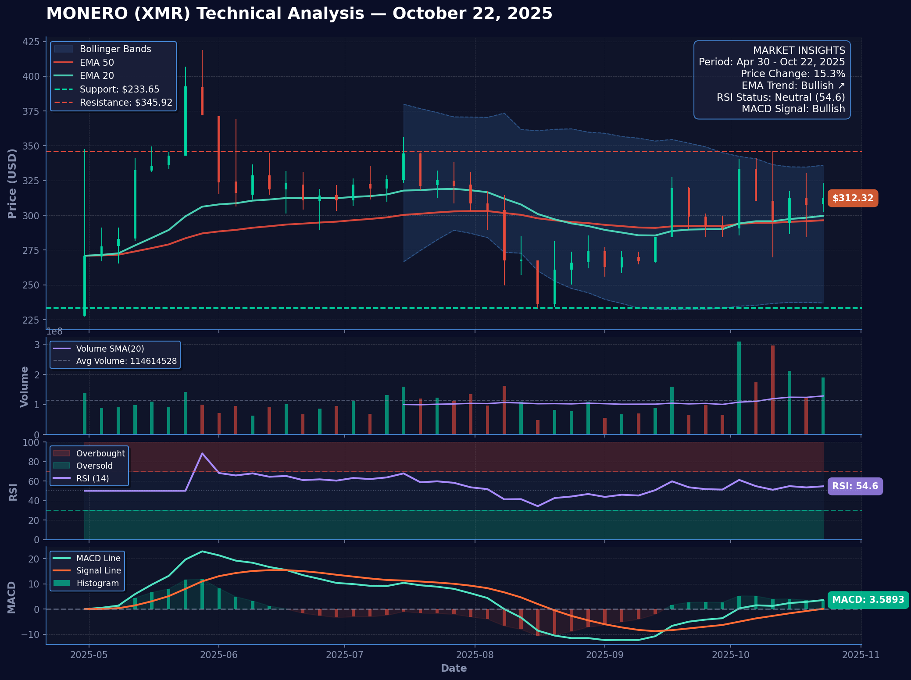Image resolution: width=911 pixels, height=680 pixels.
Task: Click the Signal Line legend entry
Action: (98, 571)
